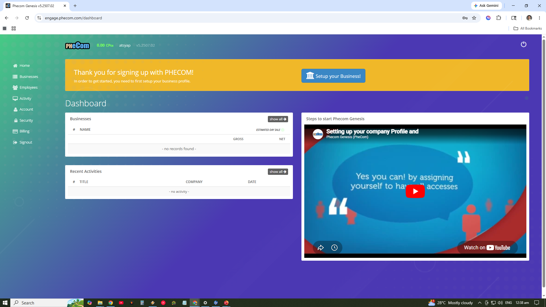Click the COMPANY column header

[x=194, y=182]
